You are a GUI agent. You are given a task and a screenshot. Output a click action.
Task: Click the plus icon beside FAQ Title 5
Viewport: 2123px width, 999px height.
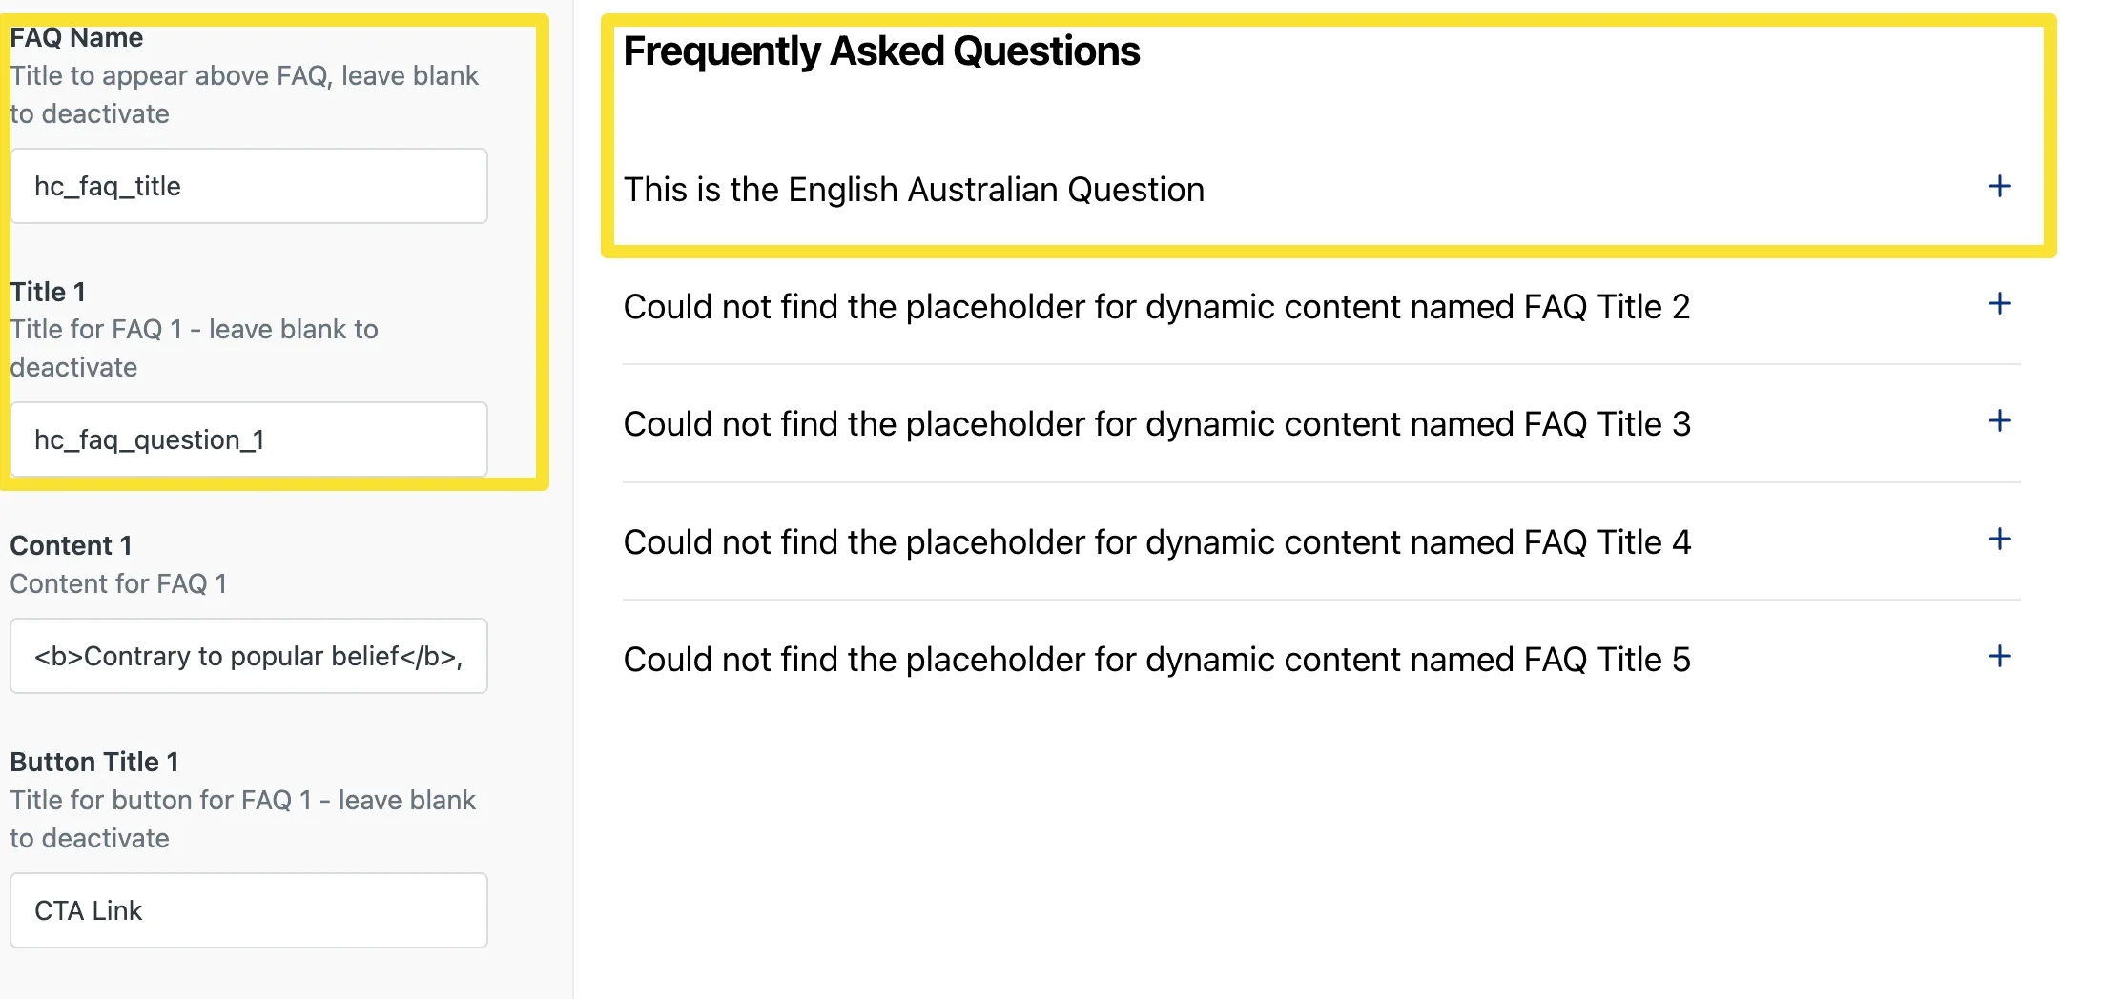pyautogui.click(x=1999, y=657)
